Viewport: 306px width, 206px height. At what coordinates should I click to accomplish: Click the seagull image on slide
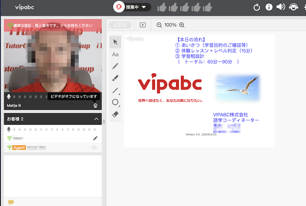(238, 88)
